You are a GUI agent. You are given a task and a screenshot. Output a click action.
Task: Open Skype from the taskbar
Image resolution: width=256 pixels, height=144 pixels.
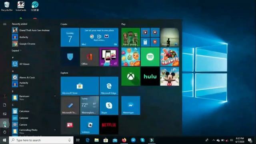(142, 140)
